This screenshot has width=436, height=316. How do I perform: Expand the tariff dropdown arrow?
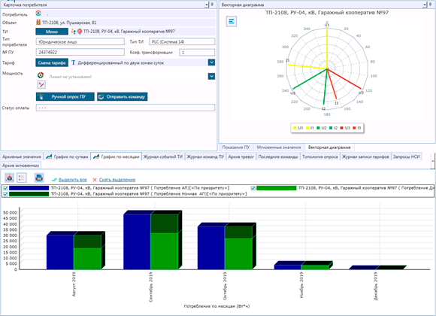coord(211,62)
